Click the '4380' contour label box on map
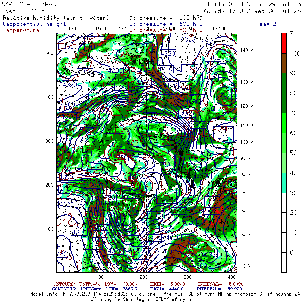Screen dimensions: 303x303 coord(79,232)
